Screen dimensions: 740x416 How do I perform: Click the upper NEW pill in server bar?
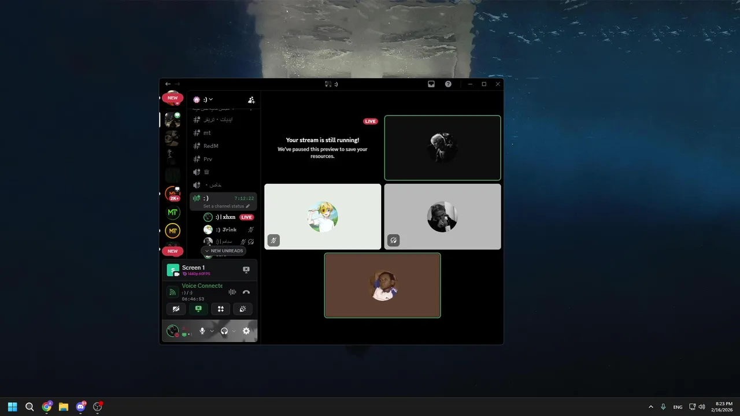tap(172, 98)
